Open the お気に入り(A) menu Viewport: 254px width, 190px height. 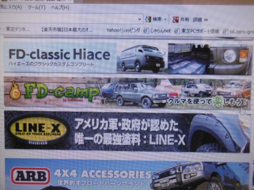[11, 7]
